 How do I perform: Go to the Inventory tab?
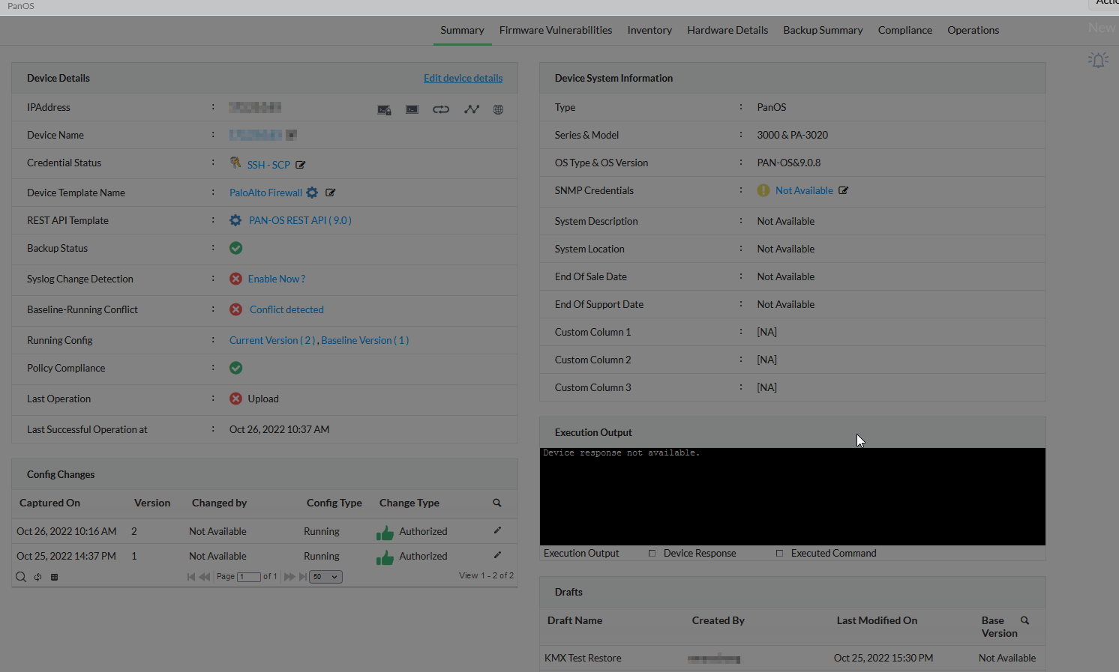(649, 30)
